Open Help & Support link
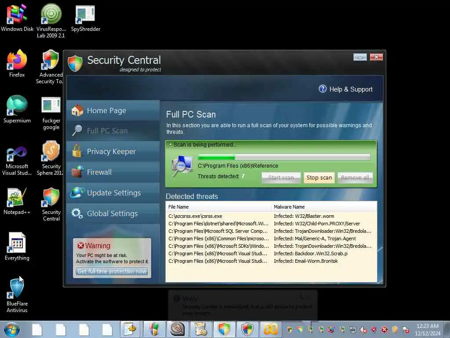 (351, 89)
